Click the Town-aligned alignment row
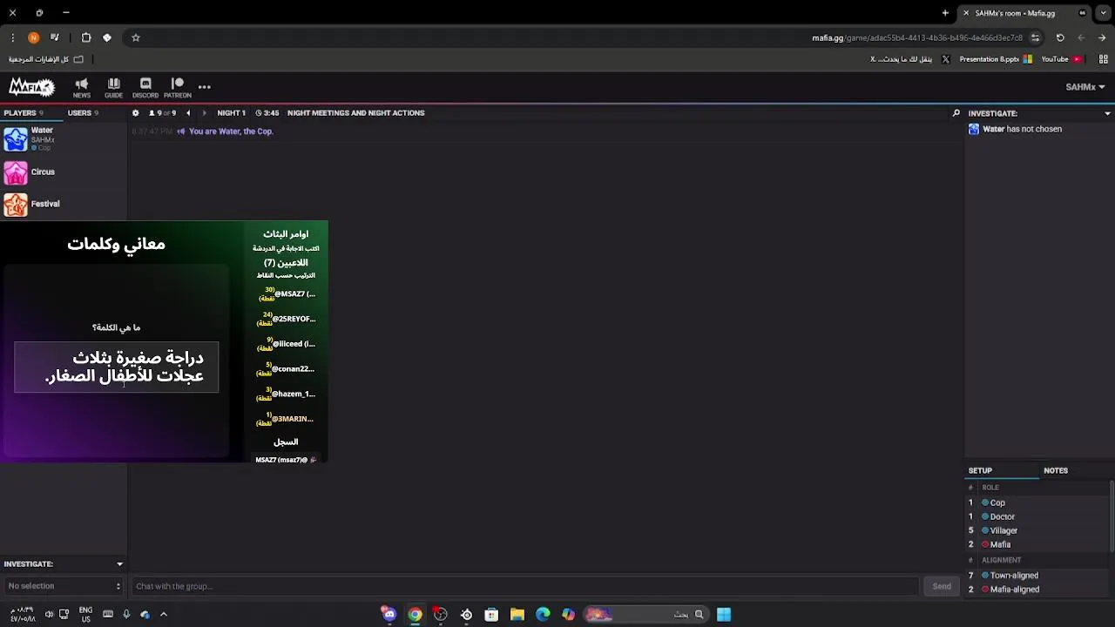The image size is (1115, 627). pos(1014,576)
